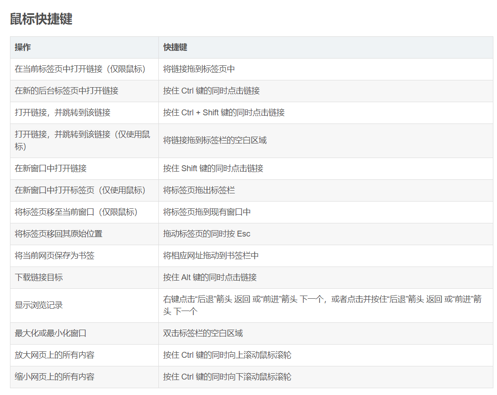The image size is (497, 395).
Task: Select cell 缩小网页上的所有内容
Action: click(x=84, y=377)
